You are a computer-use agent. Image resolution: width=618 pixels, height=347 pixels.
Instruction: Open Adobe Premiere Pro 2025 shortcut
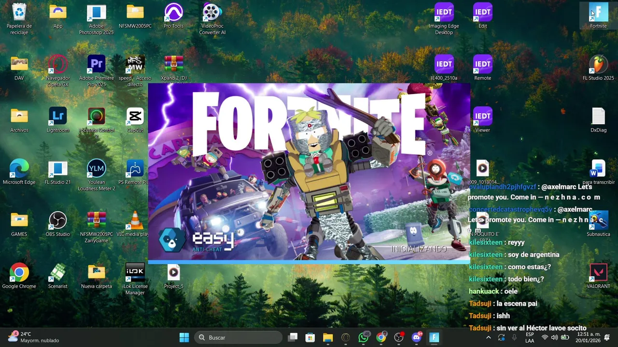point(97,71)
